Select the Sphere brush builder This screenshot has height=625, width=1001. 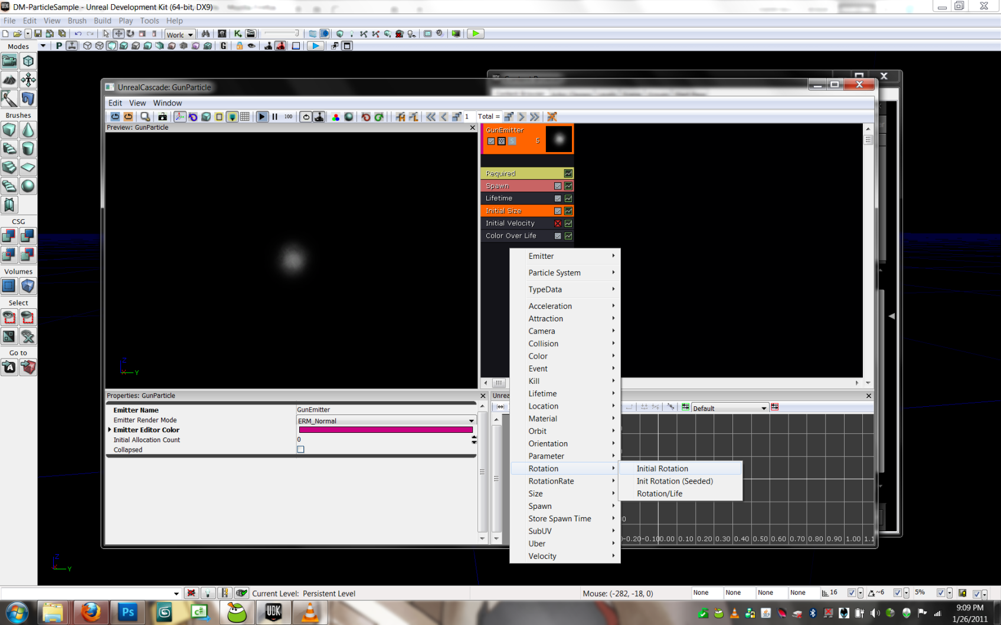(28, 186)
